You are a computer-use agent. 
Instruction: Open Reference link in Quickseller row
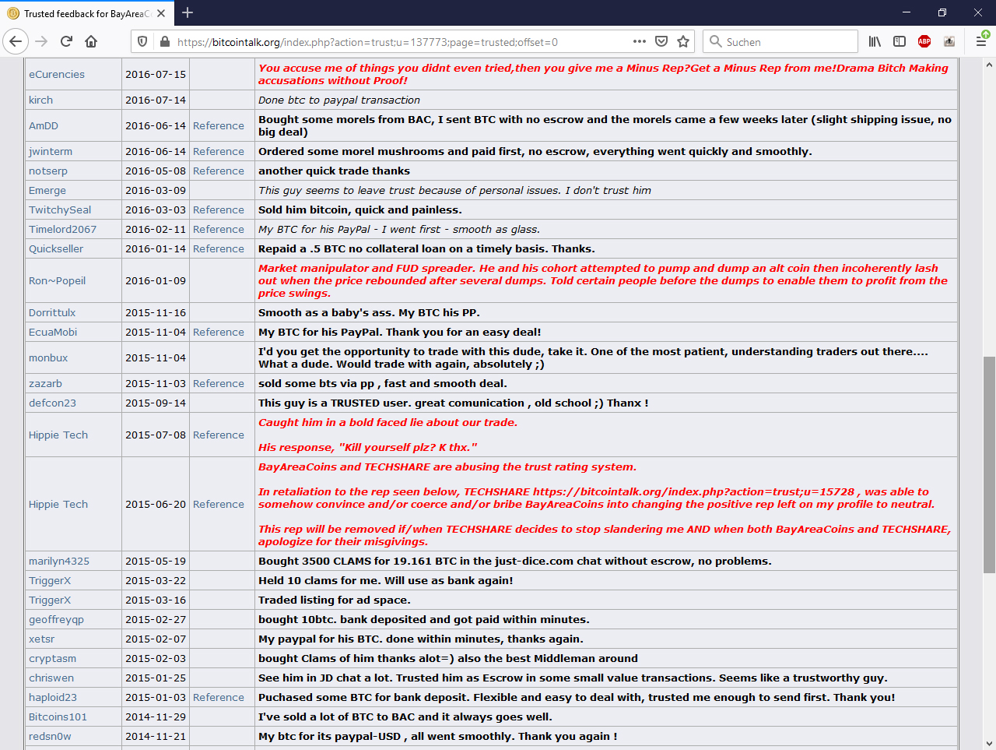pyautogui.click(x=219, y=248)
